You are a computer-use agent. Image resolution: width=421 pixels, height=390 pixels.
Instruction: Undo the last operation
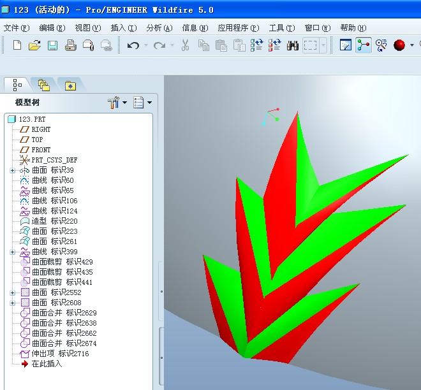pyautogui.click(x=133, y=45)
